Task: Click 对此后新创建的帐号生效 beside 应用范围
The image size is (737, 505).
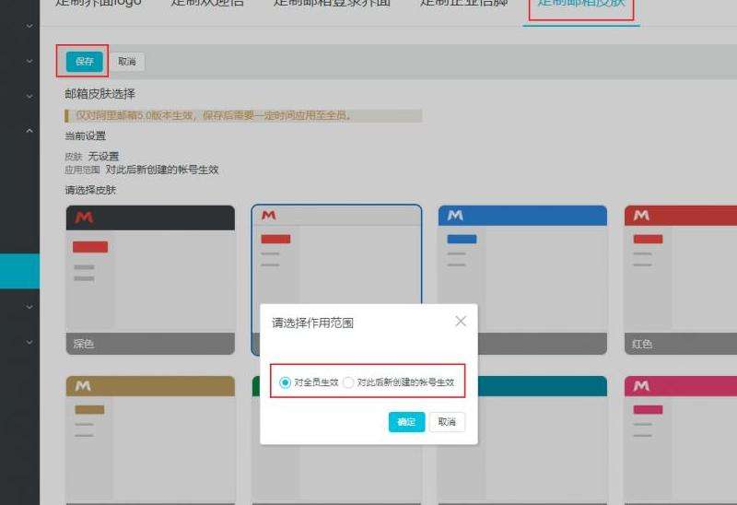Action: [162, 170]
